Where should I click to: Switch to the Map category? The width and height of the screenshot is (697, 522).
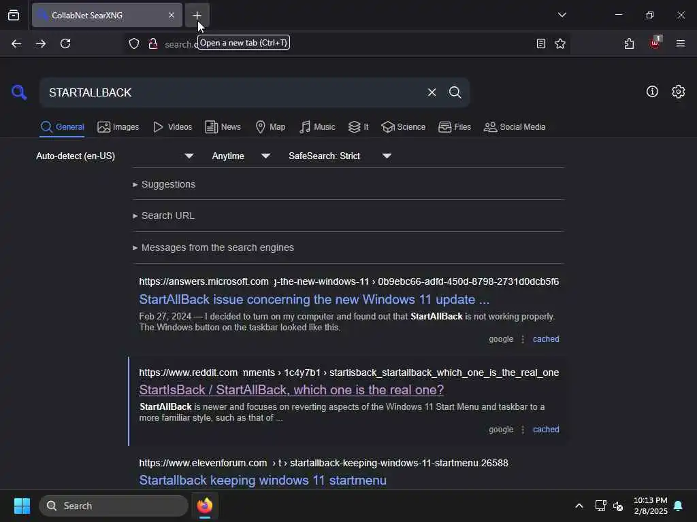coord(270,127)
